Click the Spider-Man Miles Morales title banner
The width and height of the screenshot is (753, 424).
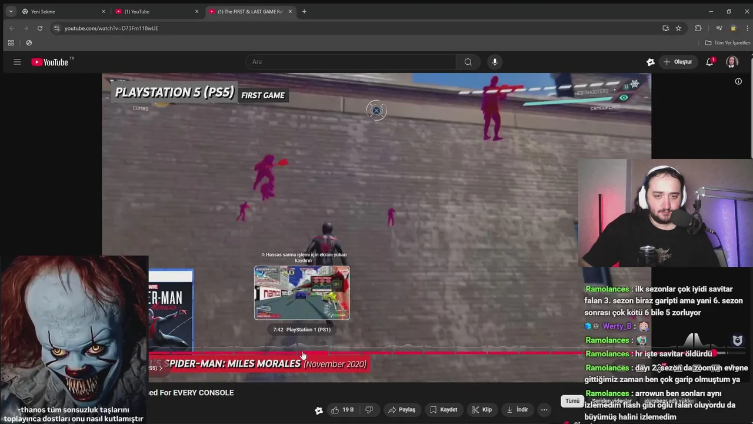[x=259, y=364]
